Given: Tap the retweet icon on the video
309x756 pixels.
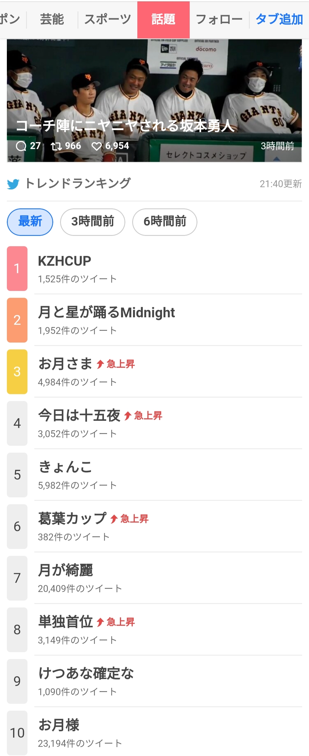Looking at the screenshot, I should click(56, 146).
